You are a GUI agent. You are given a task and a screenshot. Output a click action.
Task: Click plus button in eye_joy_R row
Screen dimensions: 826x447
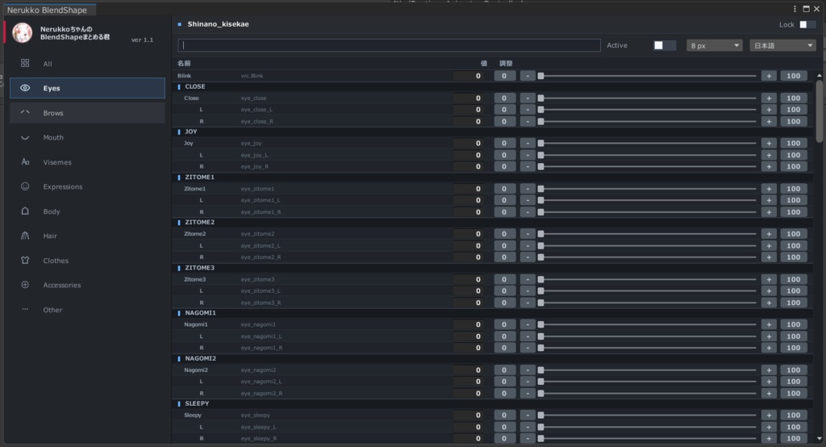click(x=769, y=166)
